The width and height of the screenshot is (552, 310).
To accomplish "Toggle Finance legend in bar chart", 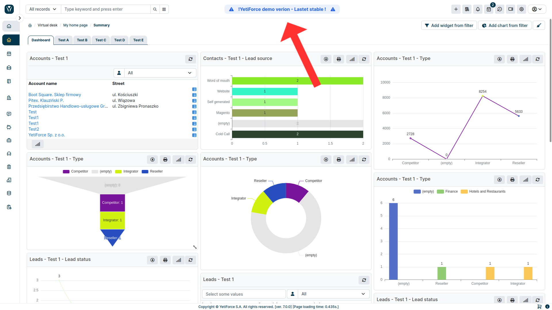I will click(447, 191).
